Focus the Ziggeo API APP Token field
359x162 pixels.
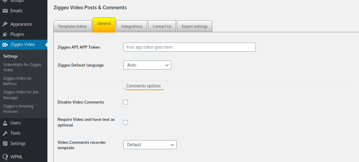click(x=190, y=47)
